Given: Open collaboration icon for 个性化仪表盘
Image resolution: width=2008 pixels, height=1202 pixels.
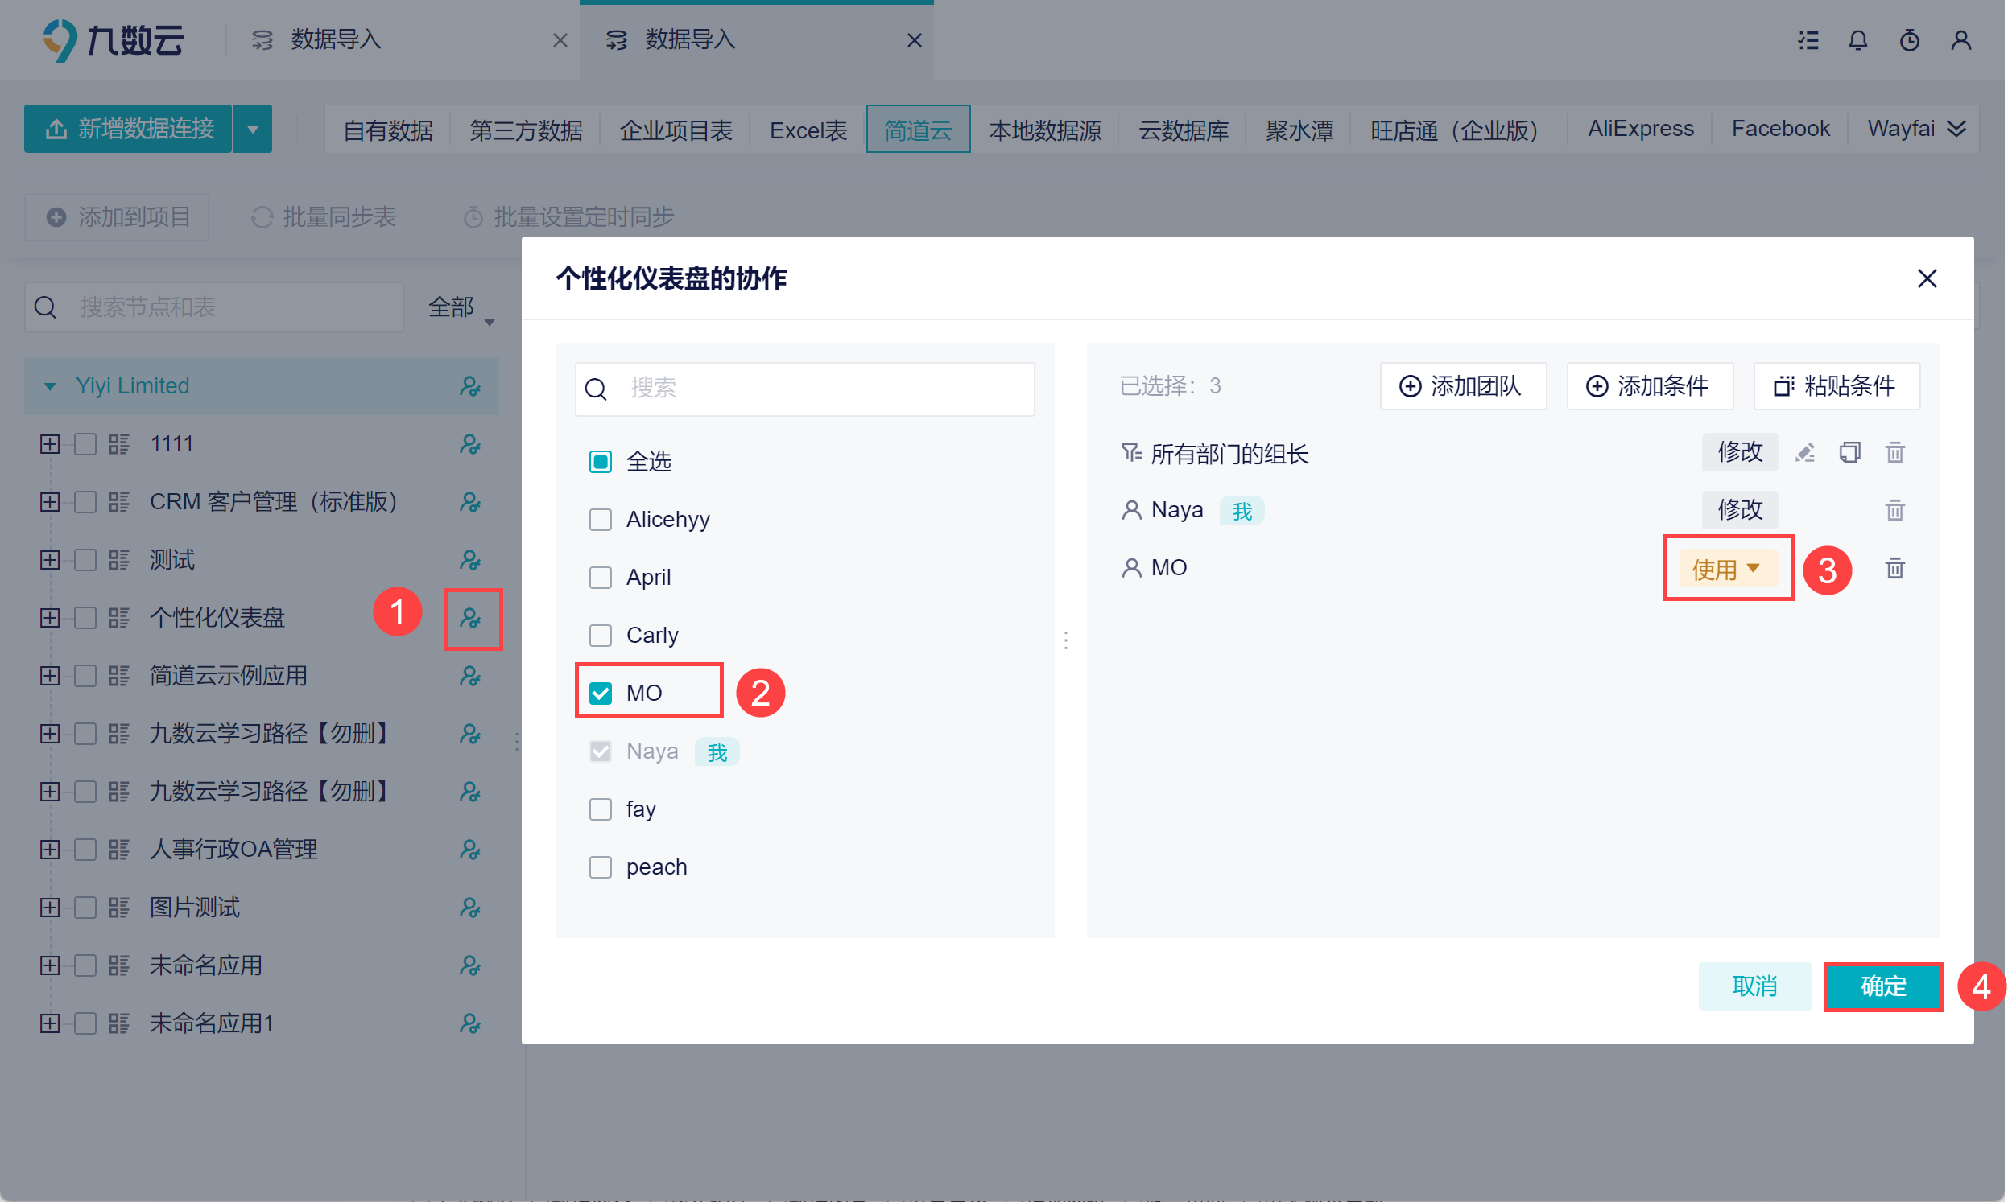Looking at the screenshot, I should click(471, 619).
